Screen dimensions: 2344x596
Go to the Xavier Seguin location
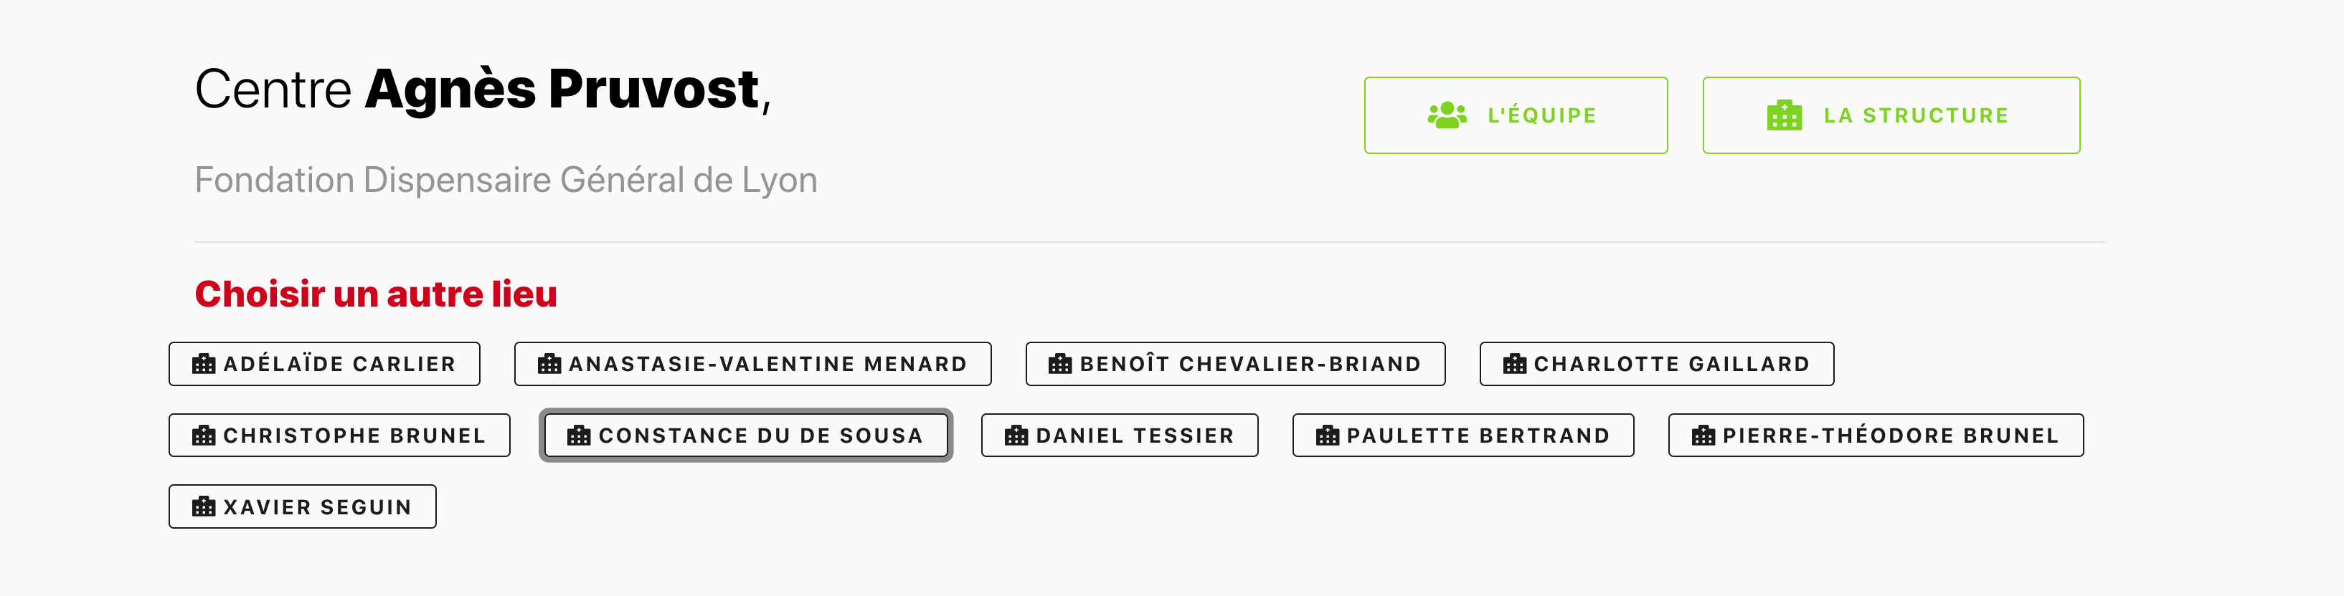point(302,507)
